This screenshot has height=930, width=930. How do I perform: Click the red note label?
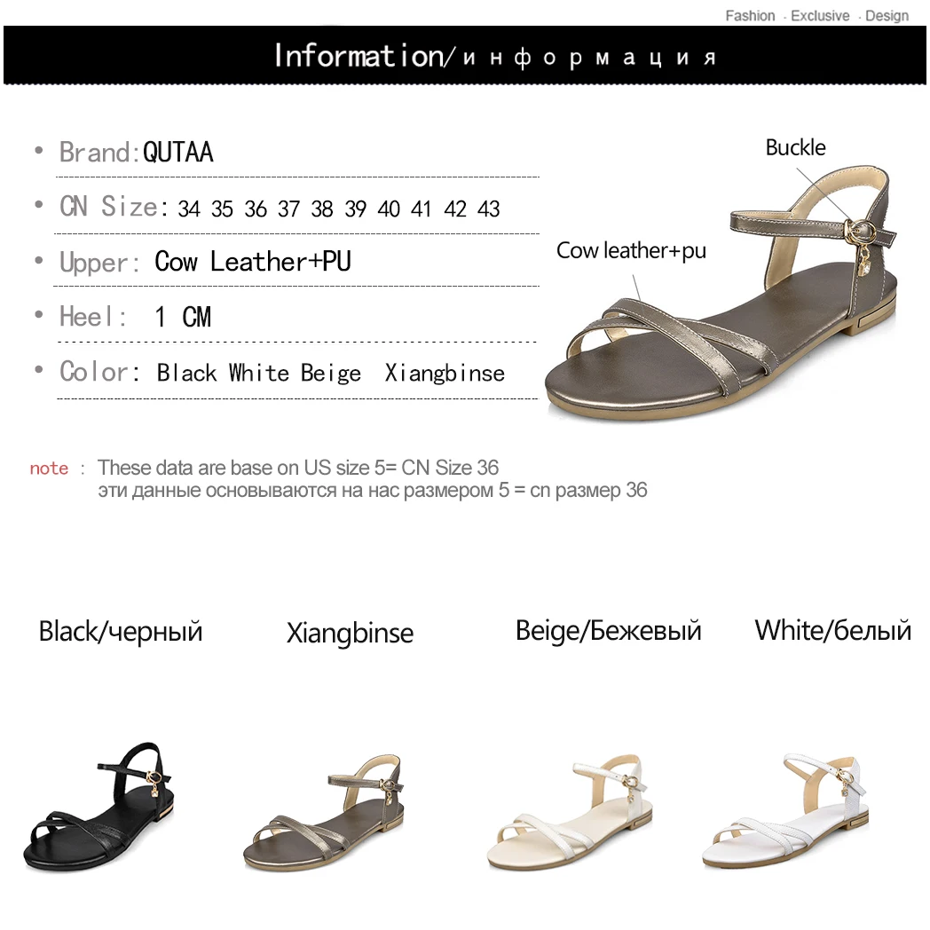(49, 469)
